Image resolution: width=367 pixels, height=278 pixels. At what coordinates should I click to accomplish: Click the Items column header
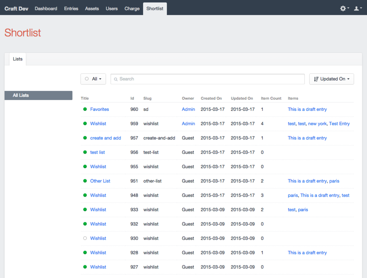[293, 98]
